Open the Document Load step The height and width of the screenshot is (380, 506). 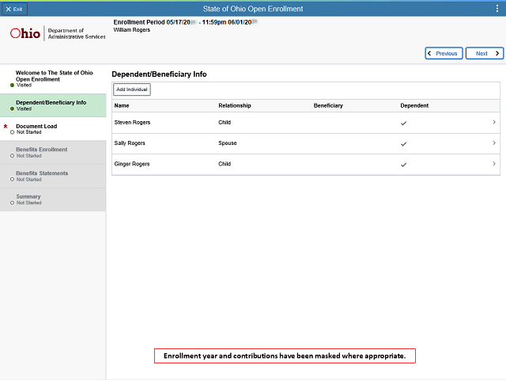pos(53,128)
